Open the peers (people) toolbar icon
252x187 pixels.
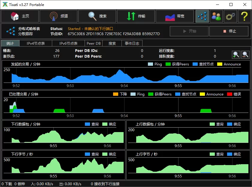point(216,16)
